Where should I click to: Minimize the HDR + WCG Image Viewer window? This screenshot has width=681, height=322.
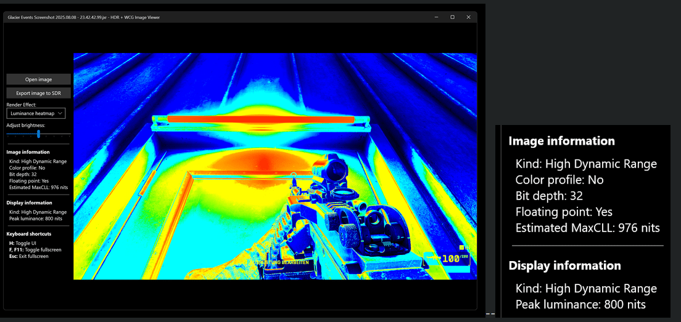(436, 17)
